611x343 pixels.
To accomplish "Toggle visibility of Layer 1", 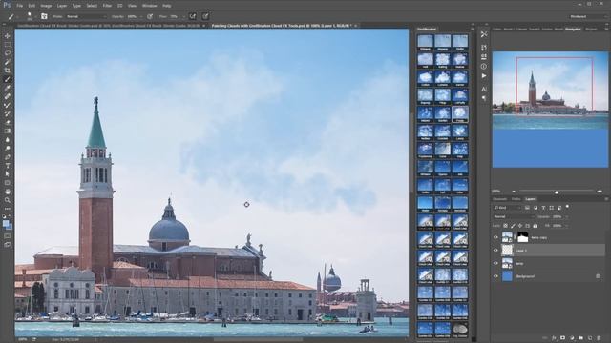I will point(495,251).
